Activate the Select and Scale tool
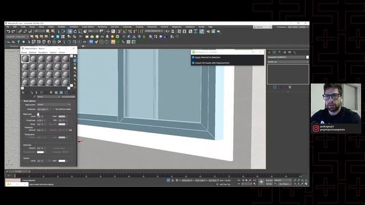 (x=80, y=31)
